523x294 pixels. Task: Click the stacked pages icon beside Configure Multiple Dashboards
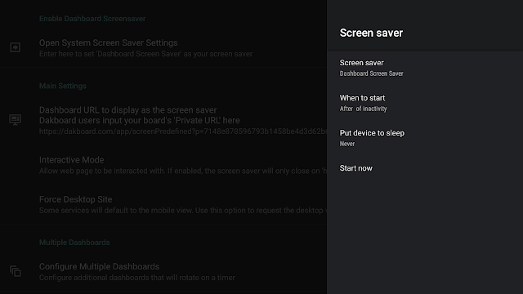tap(15, 271)
